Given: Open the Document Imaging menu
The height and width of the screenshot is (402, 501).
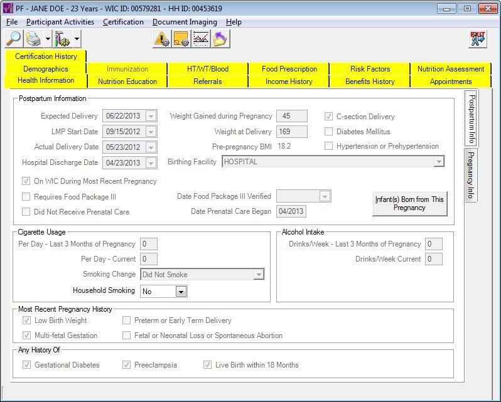Looking at the screenshot, I should coord(185,22).
